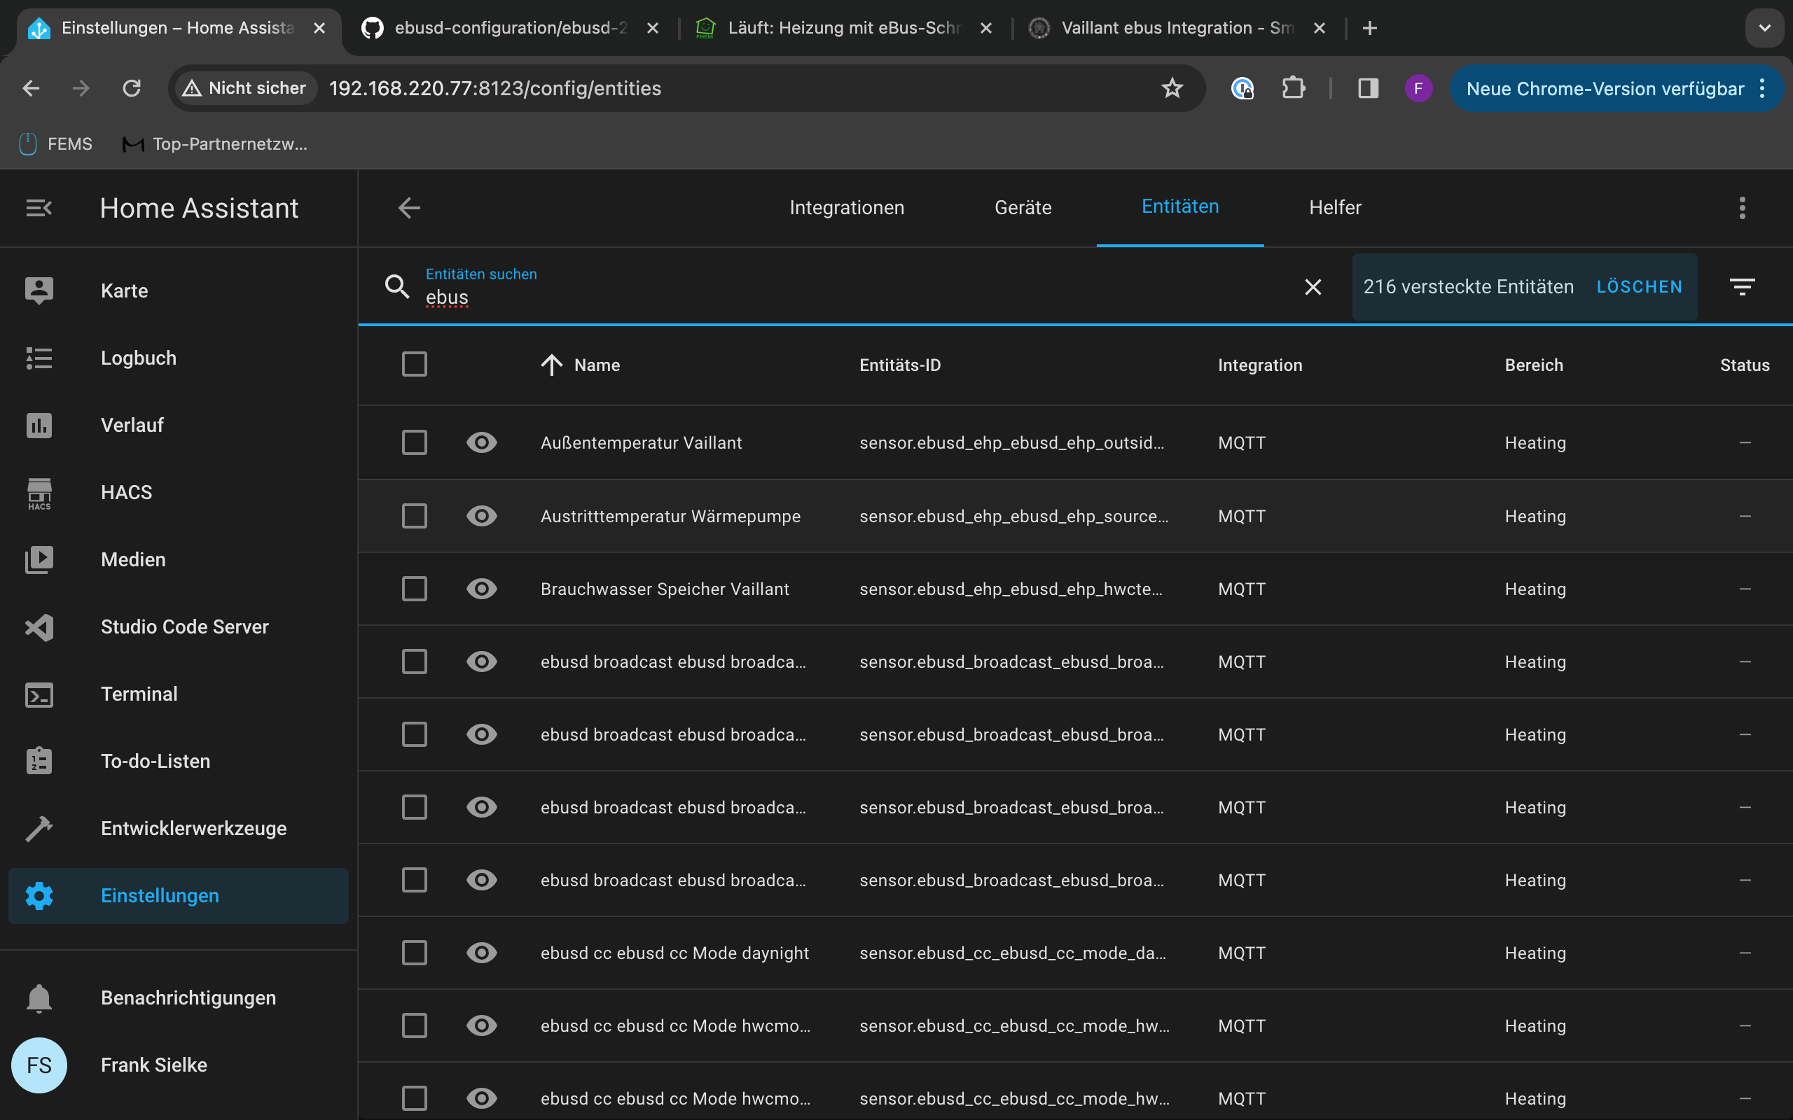The image size is (1793, 1120).
Task: Tick the select-all checkbox in table header
Action: 414,365
